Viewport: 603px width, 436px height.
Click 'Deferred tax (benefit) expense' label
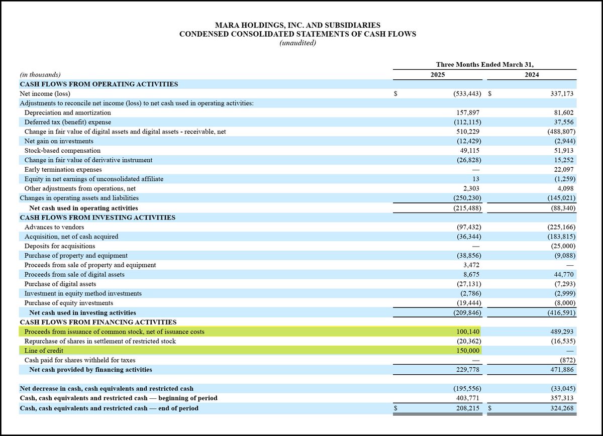67,122
